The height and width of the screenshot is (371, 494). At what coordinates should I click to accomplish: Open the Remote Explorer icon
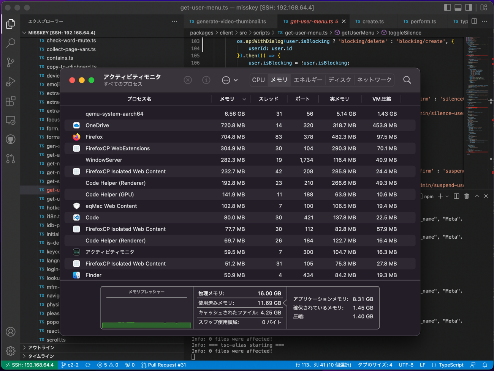[x=11, y=120]
